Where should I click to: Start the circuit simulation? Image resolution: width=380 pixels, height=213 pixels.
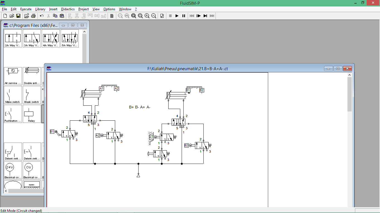177,16
